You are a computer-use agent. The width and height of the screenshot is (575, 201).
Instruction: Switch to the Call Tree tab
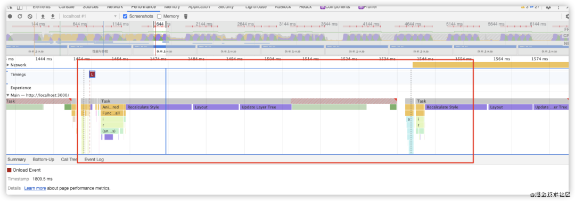click(69, 160)
